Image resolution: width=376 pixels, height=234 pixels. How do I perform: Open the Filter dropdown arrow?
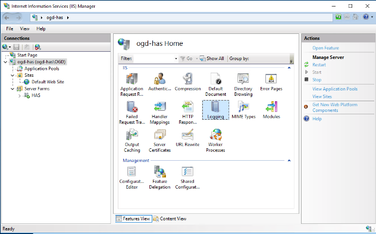(176, 58)
